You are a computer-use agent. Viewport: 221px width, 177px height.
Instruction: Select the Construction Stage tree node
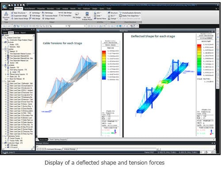[x=15, y=143]
